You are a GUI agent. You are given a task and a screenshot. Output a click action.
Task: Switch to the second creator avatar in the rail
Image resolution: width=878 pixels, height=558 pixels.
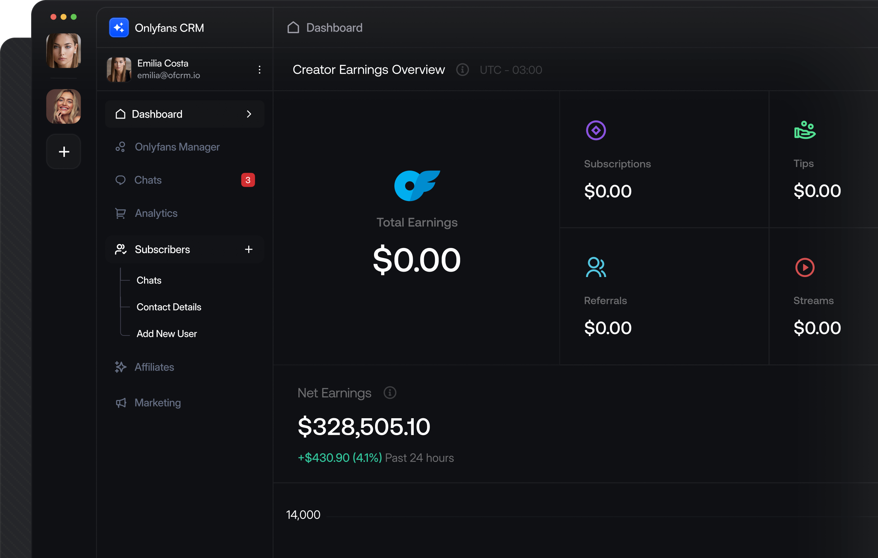click(x=63, y=106)
